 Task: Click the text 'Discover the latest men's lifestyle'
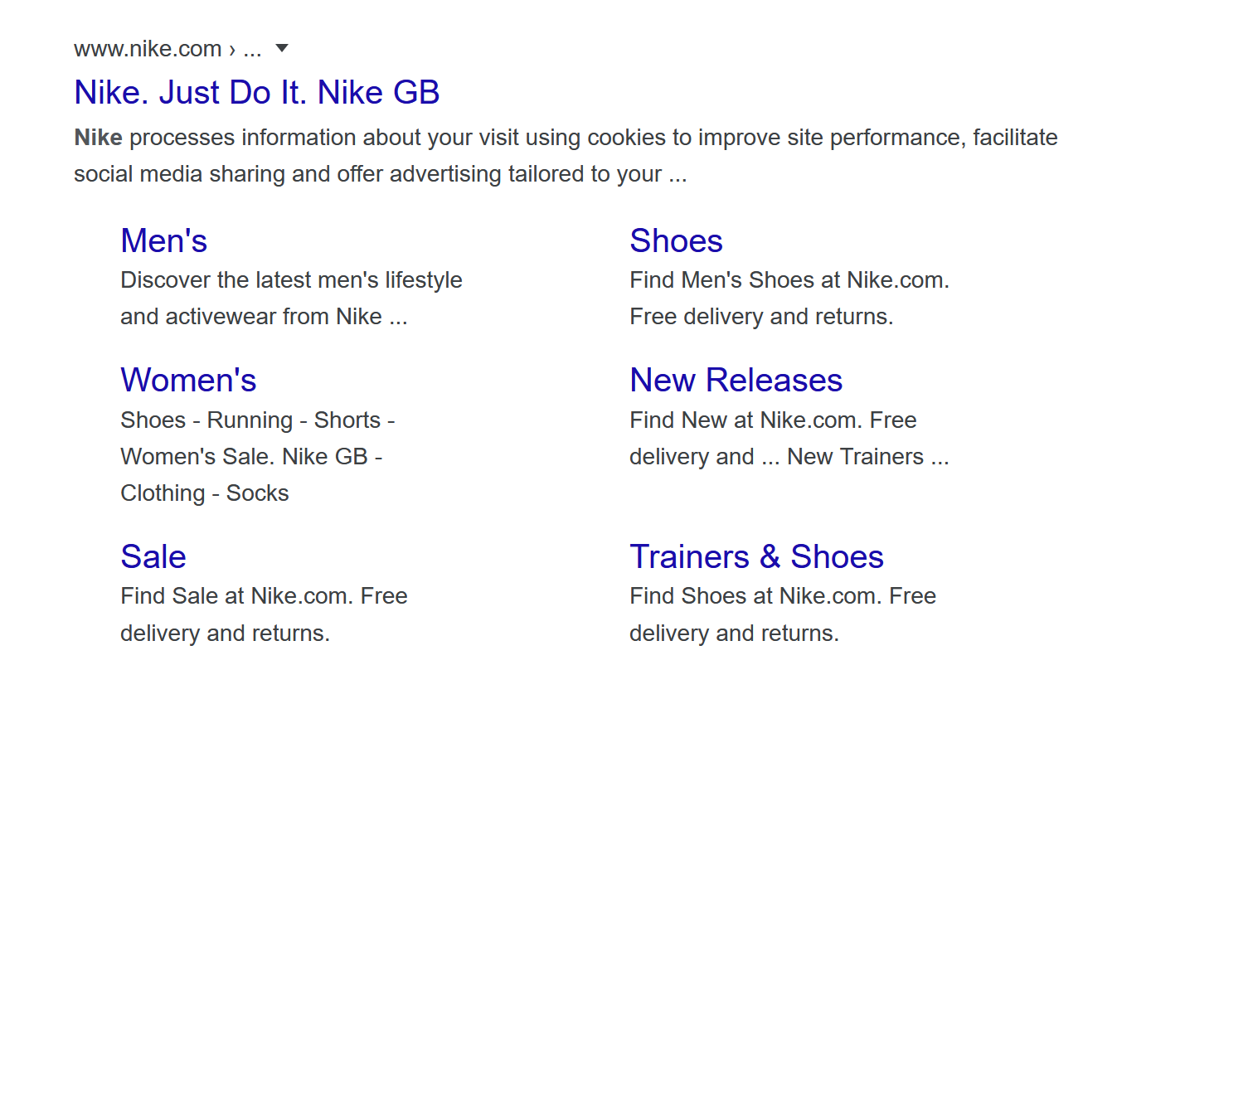pos(291,280)
